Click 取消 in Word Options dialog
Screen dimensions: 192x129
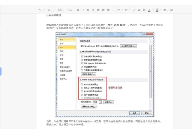point(147,113)
